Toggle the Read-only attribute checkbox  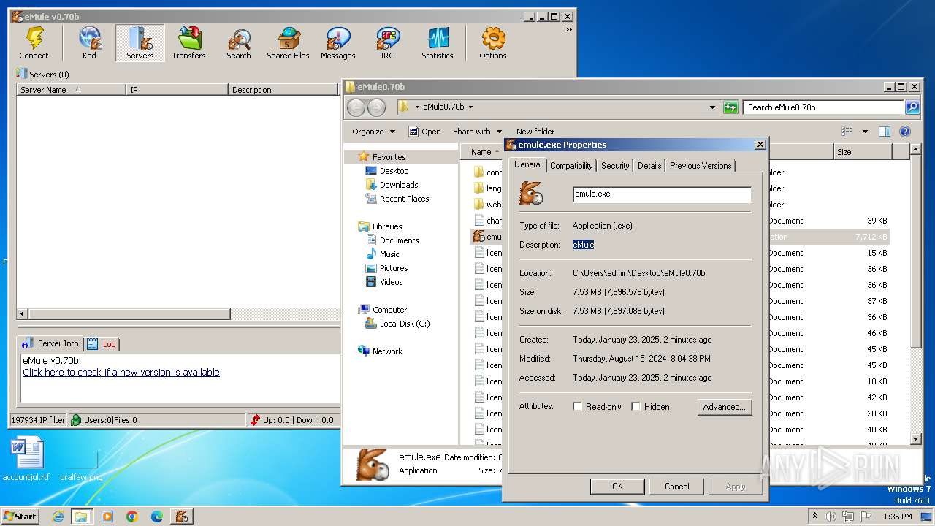coord(577,407)
